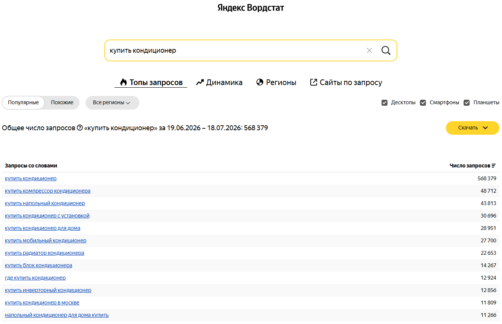This screenshot has width=502, height=324.
Task: Switch to the Похожие toggle option
Action: click(62, 103)
